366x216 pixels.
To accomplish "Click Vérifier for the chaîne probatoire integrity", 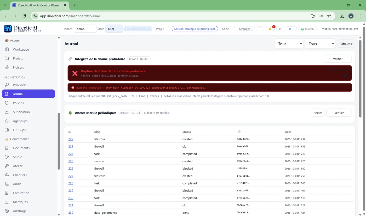I will pos(338,59).
